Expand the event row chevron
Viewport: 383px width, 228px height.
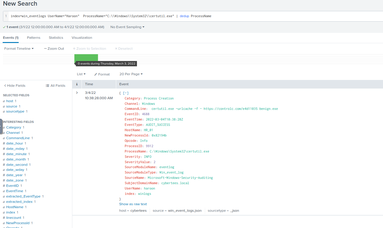click(77, 93)
